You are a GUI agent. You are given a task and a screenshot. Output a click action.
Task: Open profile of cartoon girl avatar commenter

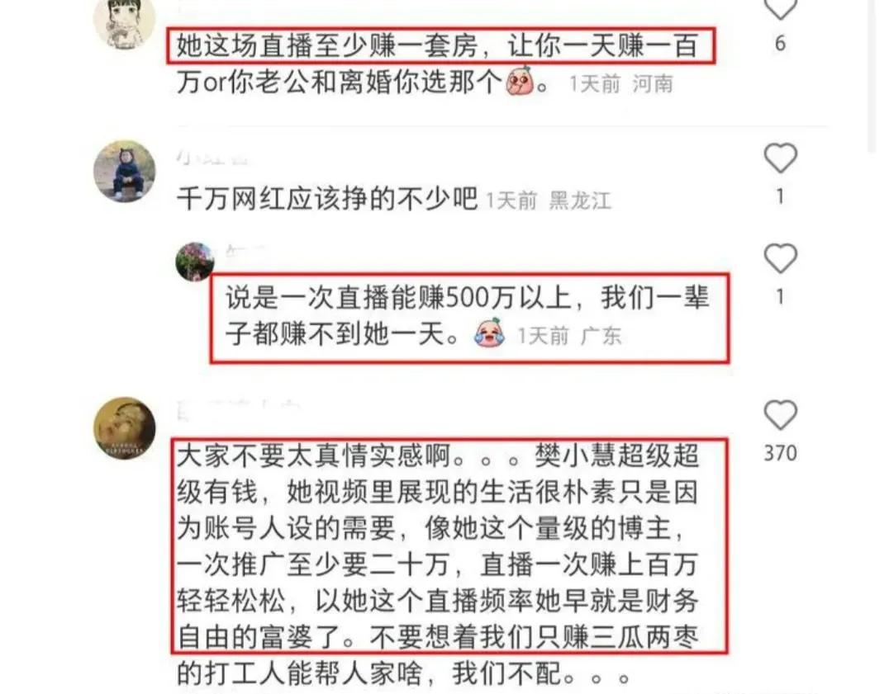[124, 22]
